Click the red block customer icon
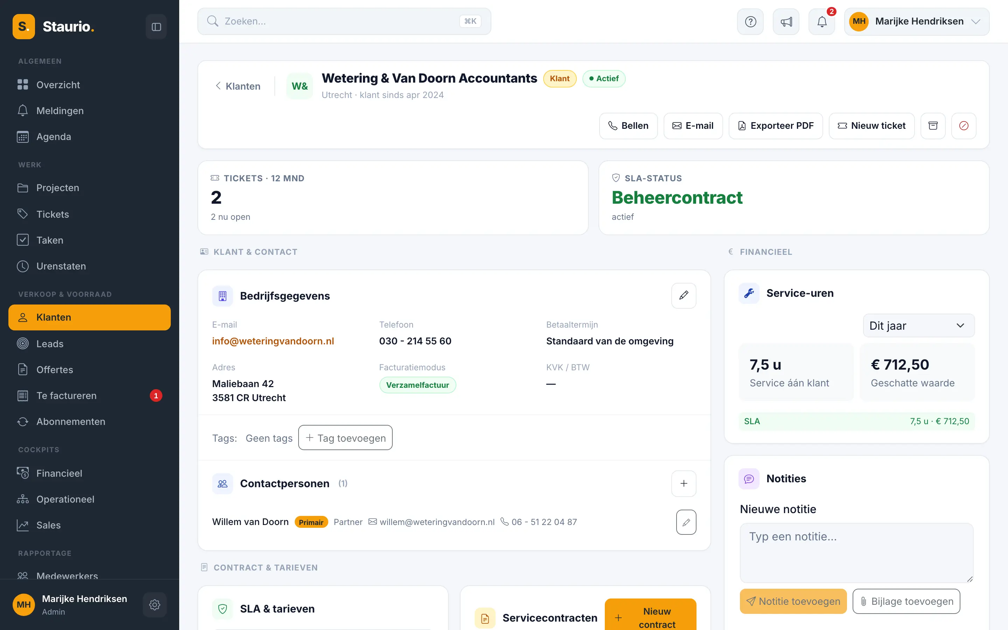Image resolution: width=1008 pixels, height=630 pixels. pyautogui.click(x=964, y=126)
